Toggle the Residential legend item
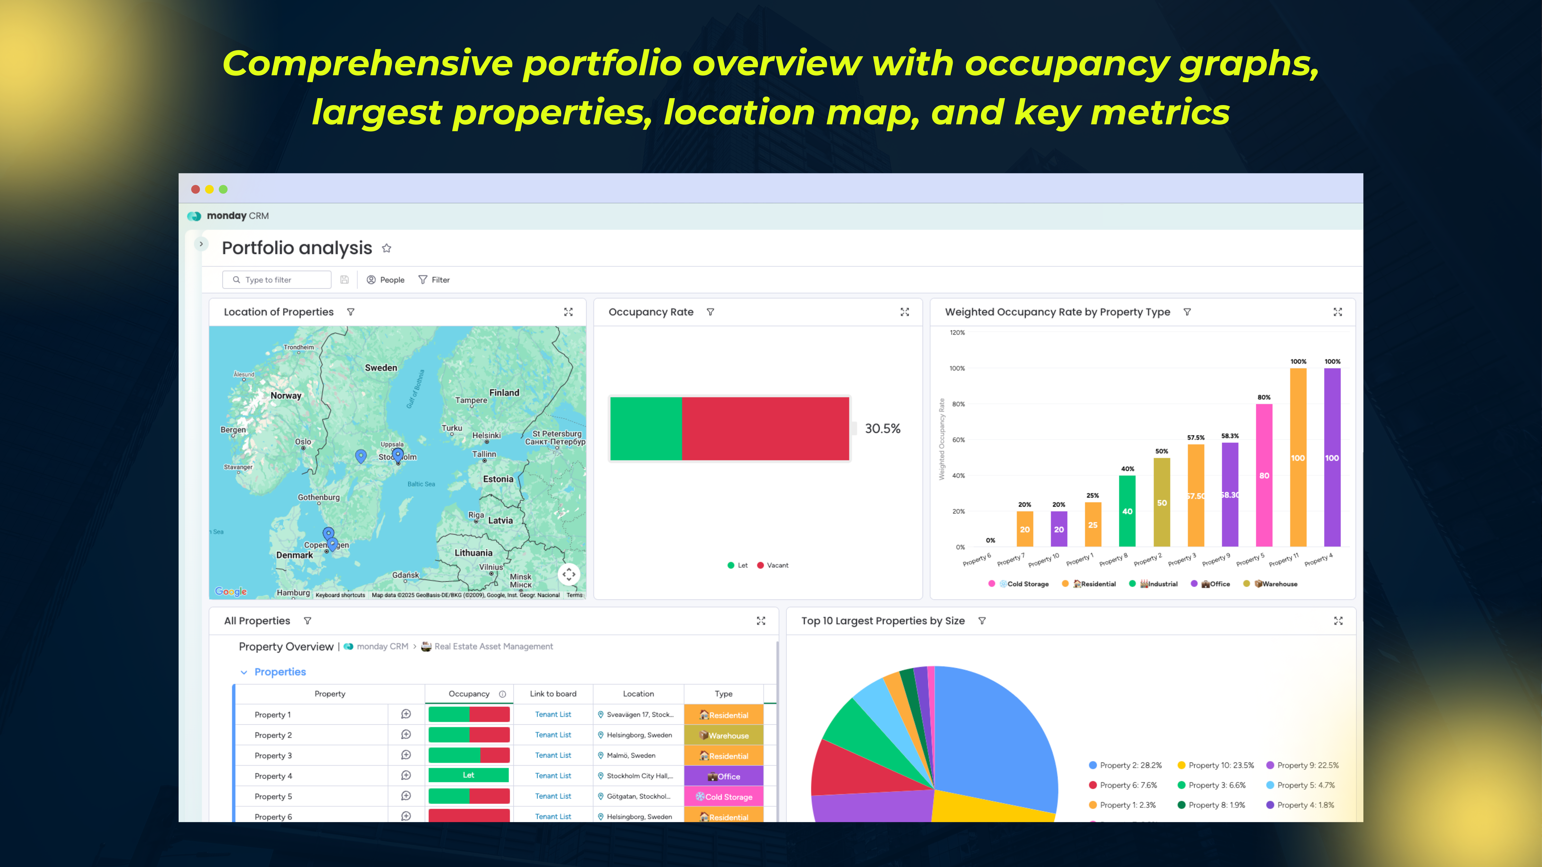This screenshot has width=1542, height=867. point(1089,583)
